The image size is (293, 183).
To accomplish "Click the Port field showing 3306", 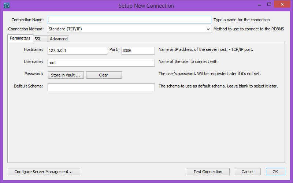I will click(x=138, y=51).
